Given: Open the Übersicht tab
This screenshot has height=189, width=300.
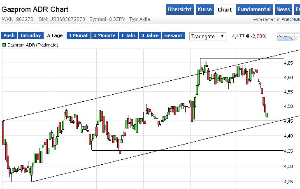Looking at the screenshot, I should 180,9.
